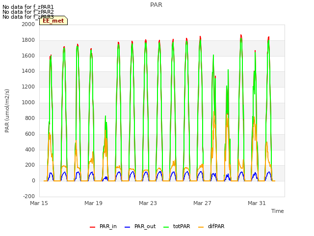Click the -200 y-axis tick label
Viewport: 314px width, 236px height.
[x=29, y=196]
